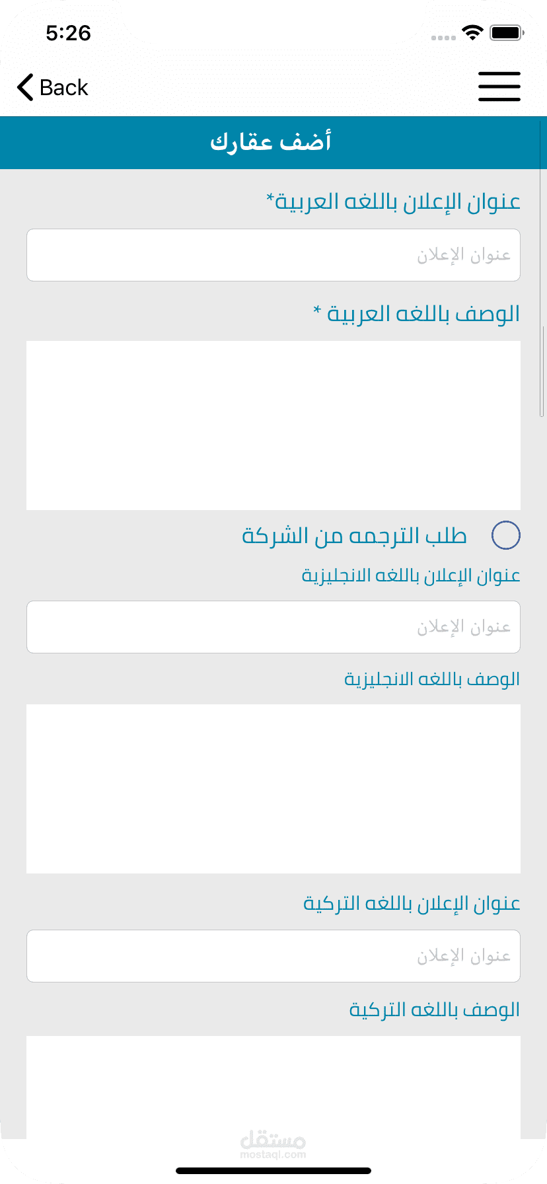Tap the battery indicator icon

pyautogui.click(x=507, y=32)
